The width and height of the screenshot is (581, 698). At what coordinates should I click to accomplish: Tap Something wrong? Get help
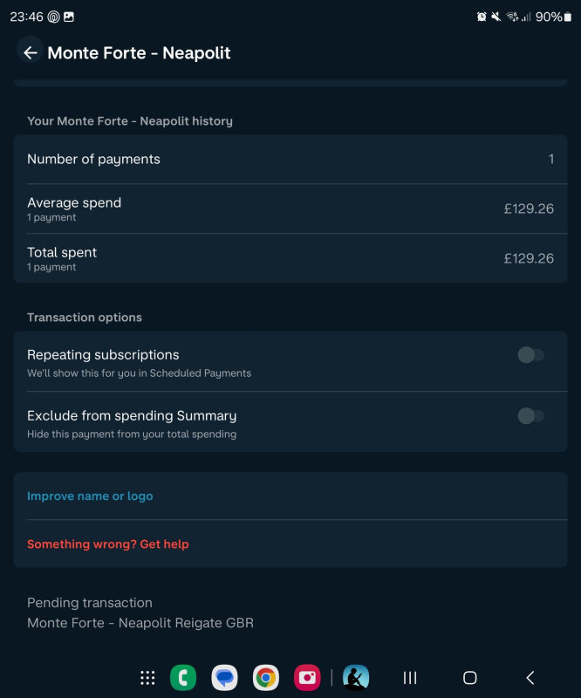coord(108,544)
